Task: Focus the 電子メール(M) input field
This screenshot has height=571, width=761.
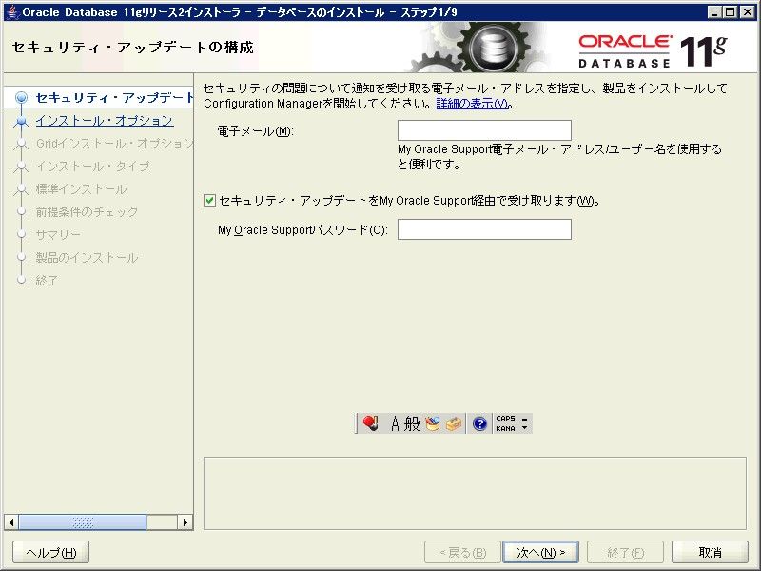Action: point(484,130)
